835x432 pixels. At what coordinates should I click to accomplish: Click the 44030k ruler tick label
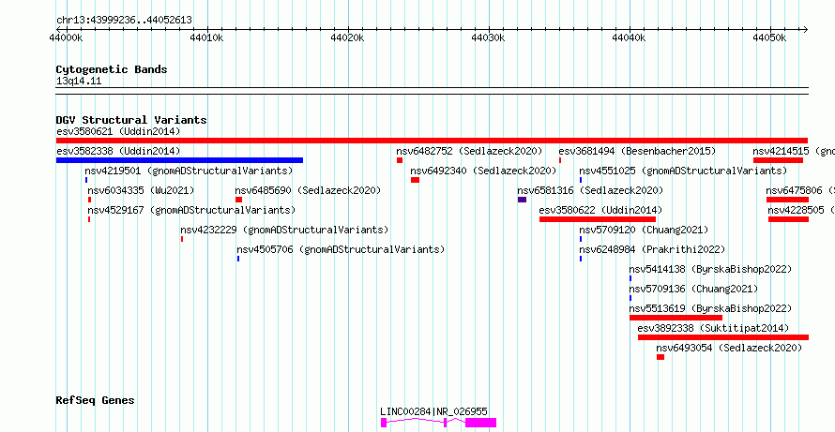489,37
